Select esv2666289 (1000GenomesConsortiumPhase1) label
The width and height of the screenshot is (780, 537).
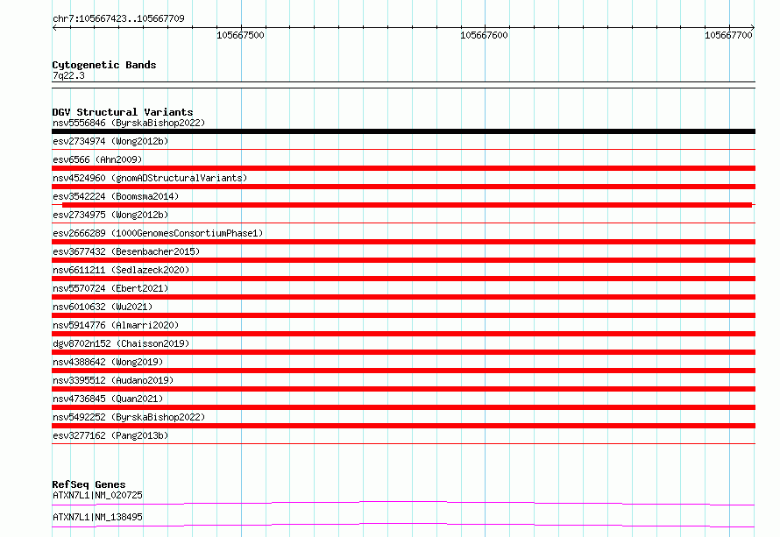click(x=158, y=233)
